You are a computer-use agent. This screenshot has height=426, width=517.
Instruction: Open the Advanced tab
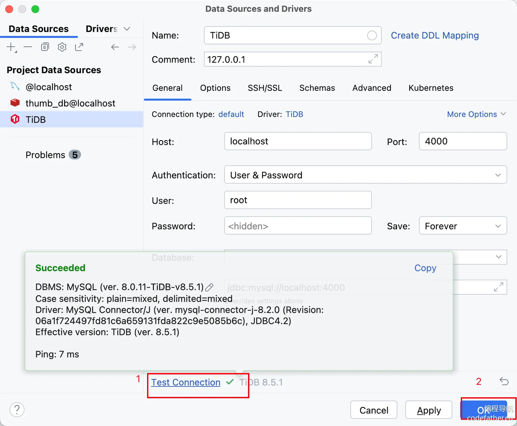(x=372, y=88)
